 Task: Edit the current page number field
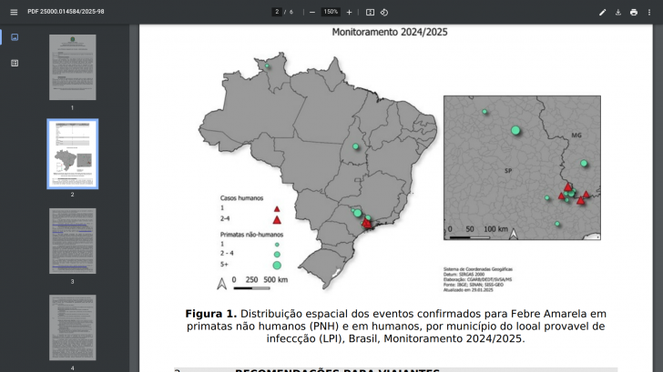(x=276, y=12)
